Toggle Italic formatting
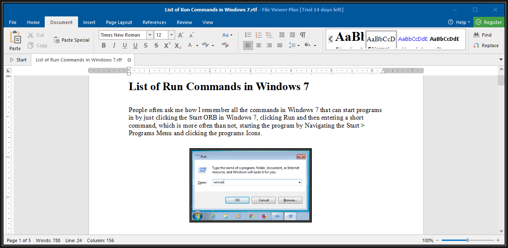 pos(114,45)
